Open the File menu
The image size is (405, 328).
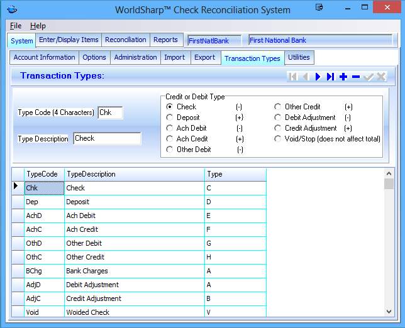coord(16,26)
